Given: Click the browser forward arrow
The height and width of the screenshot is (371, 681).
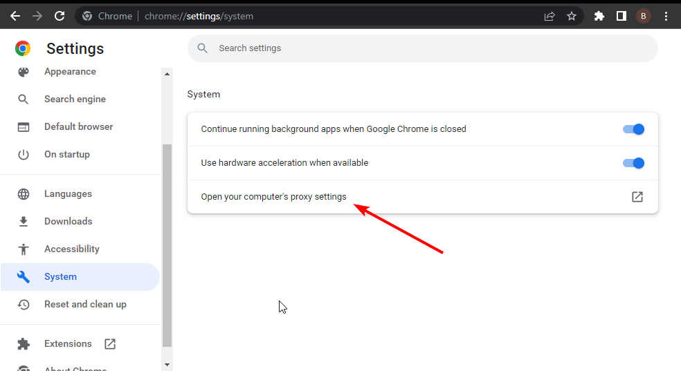Looking at the screenshot, I should click(x=37, y=16).
